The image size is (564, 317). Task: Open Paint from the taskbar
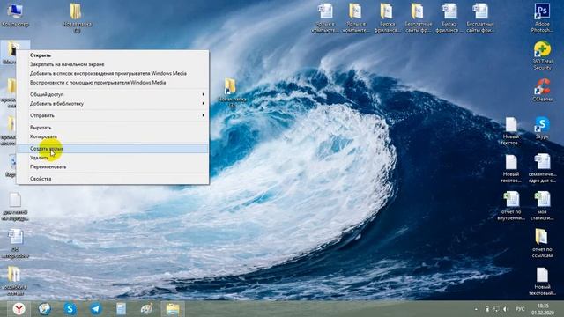pyautogui.click(x=147, y=309)
